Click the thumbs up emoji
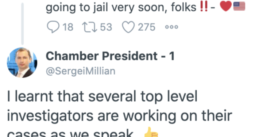Image resolution: width=259 pixels, height=137 pixels. (151, 132)
